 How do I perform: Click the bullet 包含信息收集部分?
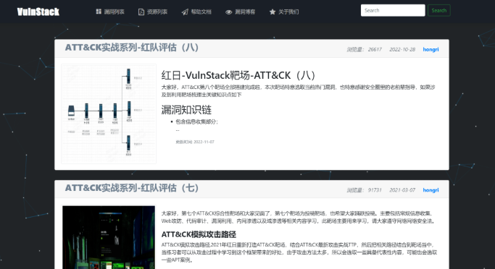coord(196,121)
